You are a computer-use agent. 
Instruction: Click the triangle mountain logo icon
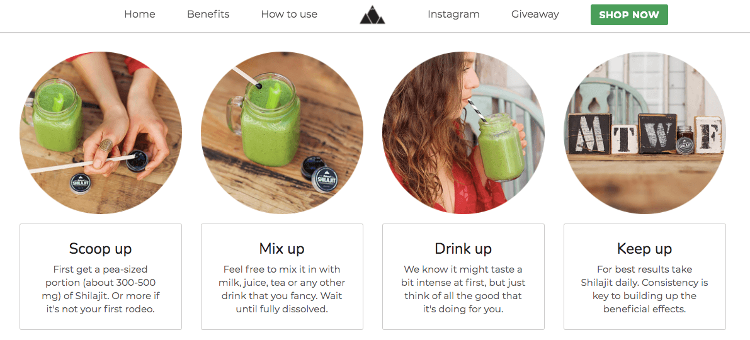[x=372, y=15]
